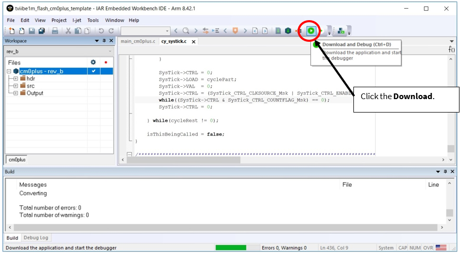Click the Copy toolbar icon

coord(78,31)
